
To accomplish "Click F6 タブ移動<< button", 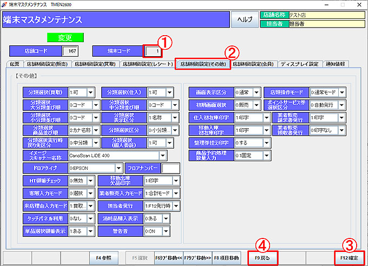I will pyautogui.click(x=169, y=258).
